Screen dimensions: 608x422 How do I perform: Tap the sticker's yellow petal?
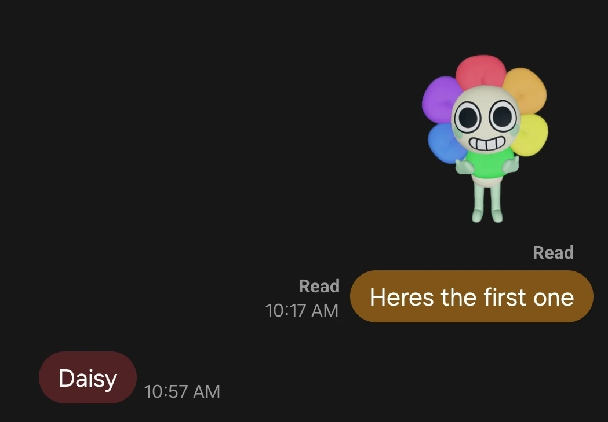531,135
